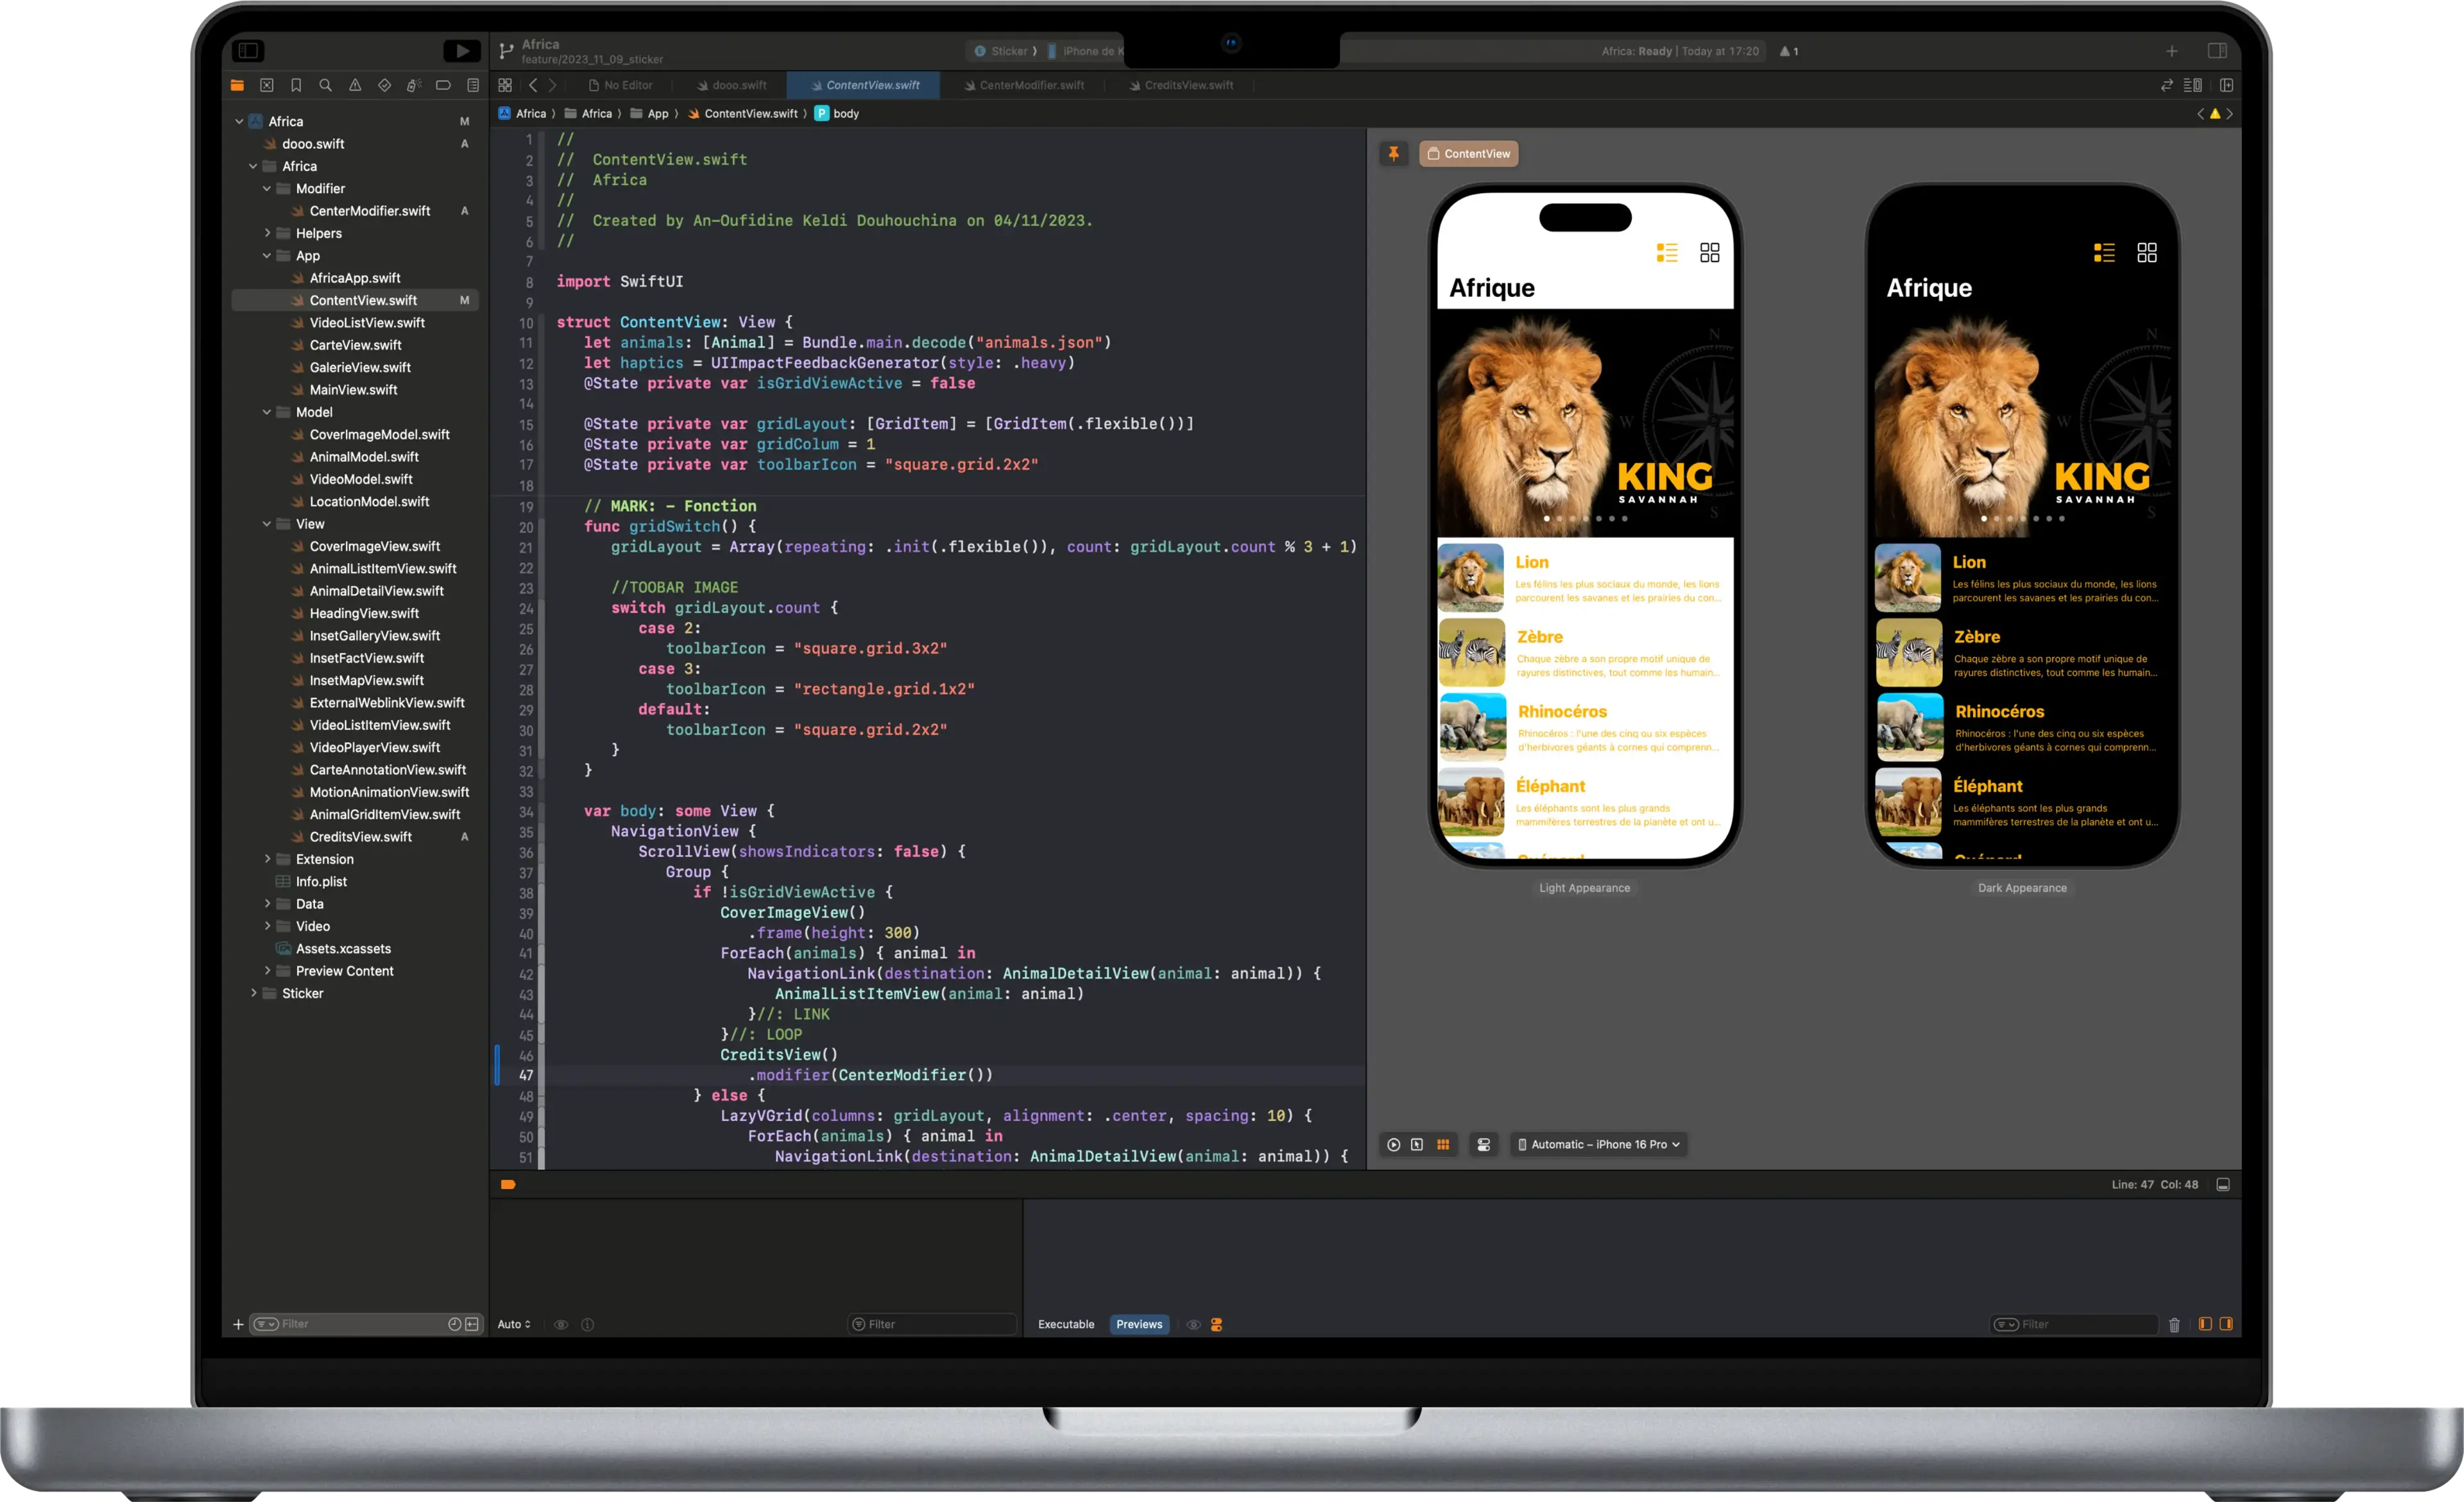Run the app with the play button

461,50
